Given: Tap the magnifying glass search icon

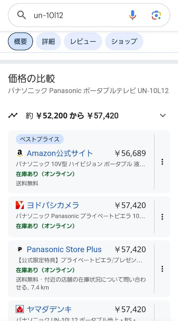Looking at the screenshot, I should point(21,15).
